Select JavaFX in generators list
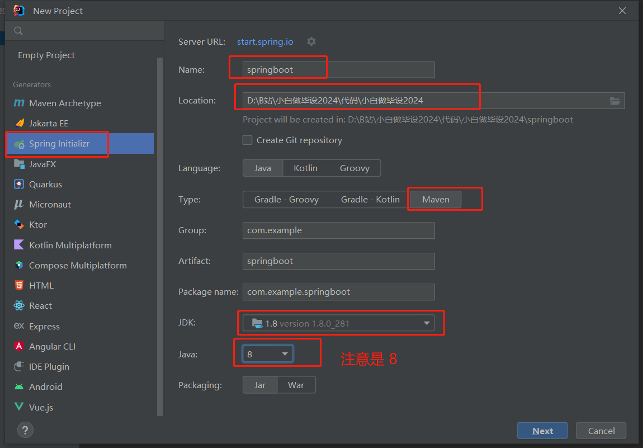Screen dimensions: 643x448 click(x=42, y=164)
